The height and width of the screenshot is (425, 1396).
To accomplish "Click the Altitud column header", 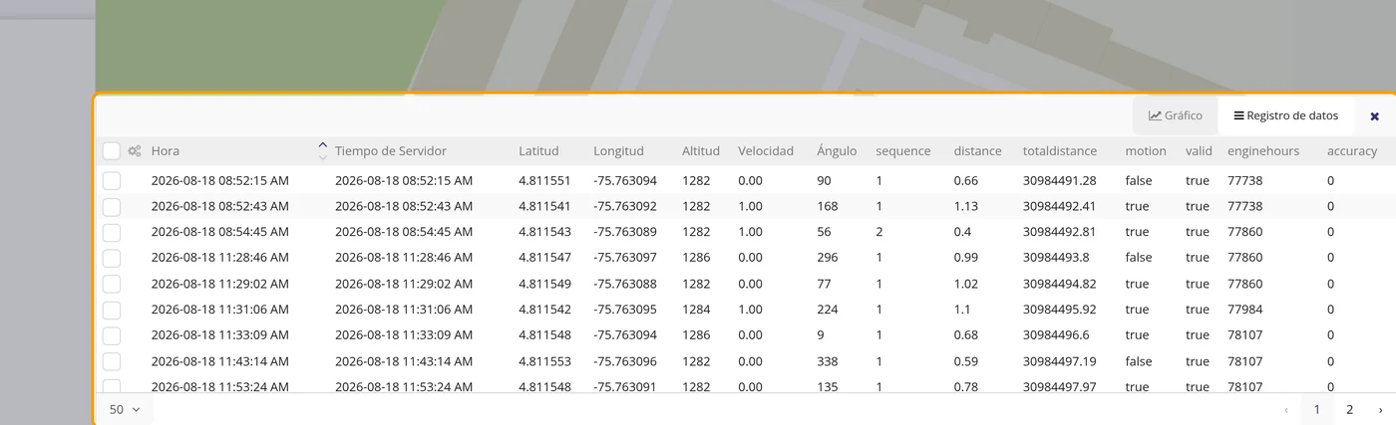I will click(701, 151).
